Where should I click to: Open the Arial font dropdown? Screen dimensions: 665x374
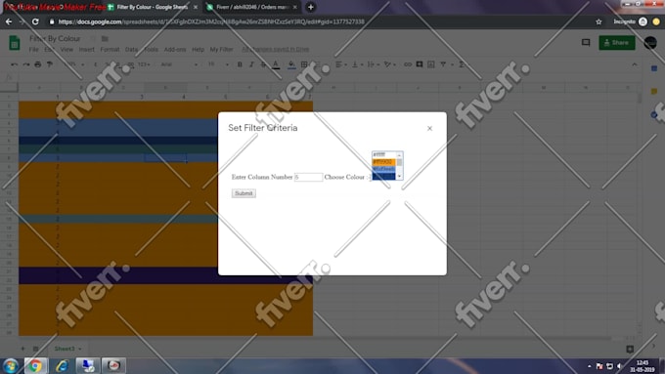179,64
